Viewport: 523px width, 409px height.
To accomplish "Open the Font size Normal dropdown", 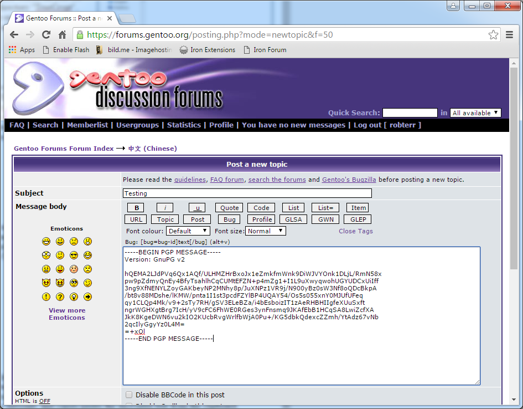I will [266, 231].
